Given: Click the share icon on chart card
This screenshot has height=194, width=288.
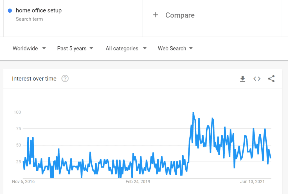Looking at the screenshot, I should point(271,79).
